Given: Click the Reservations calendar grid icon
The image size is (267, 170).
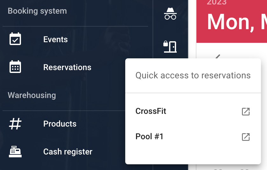Looking at the screenshot, I should [15, 67].
